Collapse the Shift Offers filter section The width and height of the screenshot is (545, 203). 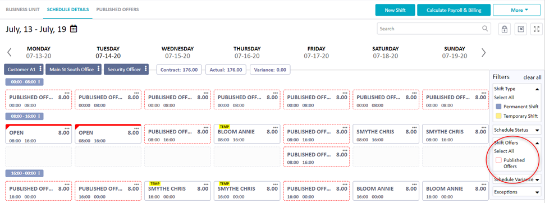coord(537,142)
